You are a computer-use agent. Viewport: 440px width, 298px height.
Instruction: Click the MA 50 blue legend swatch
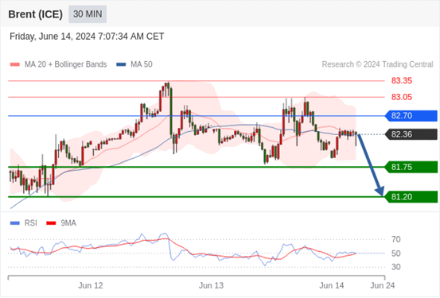coord(121,64)
